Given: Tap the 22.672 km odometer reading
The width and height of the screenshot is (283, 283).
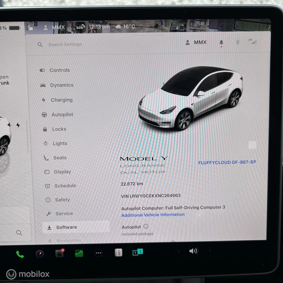Looking at the screenshot, I should [x=132, y=184].
